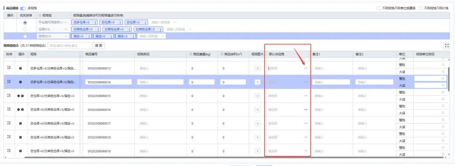455x166 pixels.
Task: Open default supplier picker for row SP202509090016
Action: click(306, 110)
